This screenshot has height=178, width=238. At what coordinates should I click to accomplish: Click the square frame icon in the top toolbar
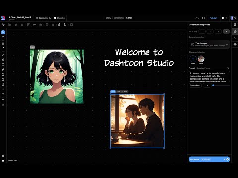coord(71,25)
